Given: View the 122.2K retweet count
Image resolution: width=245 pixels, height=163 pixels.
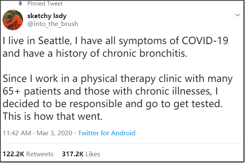Looking at the screenshot, I should point(13,154).
